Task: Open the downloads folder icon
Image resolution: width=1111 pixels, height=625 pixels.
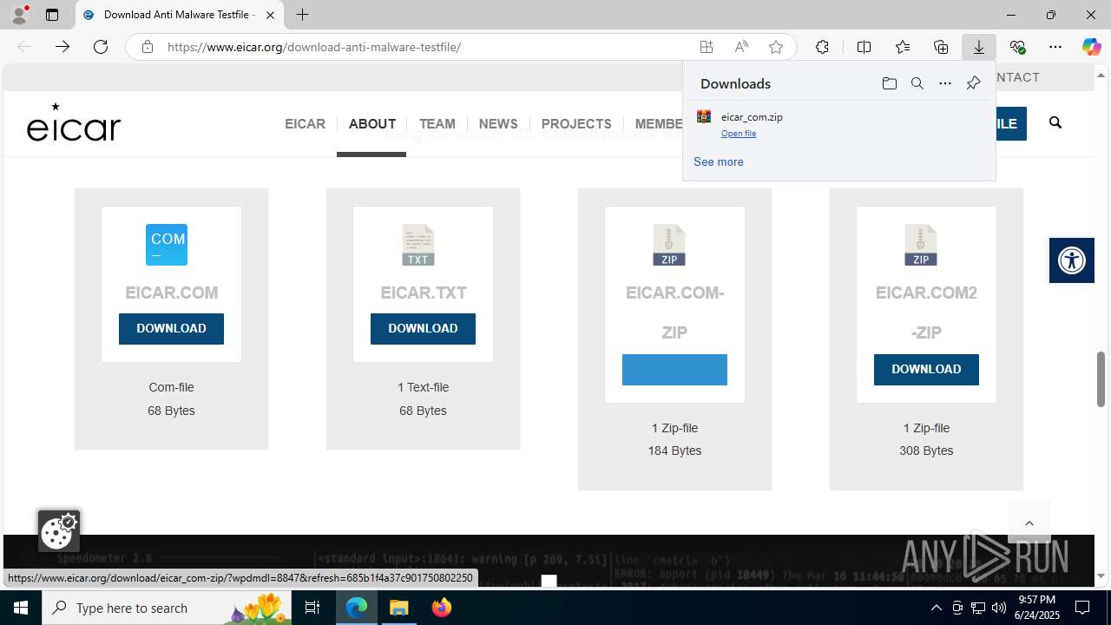Action: (x=889, y=83)
